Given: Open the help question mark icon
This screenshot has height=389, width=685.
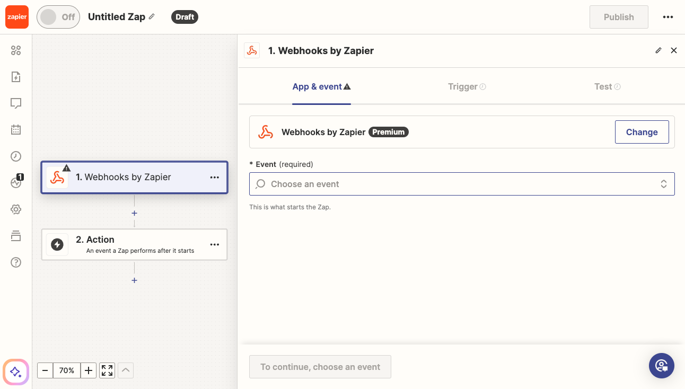Looking at the screenshot, I should click(16, 262).
